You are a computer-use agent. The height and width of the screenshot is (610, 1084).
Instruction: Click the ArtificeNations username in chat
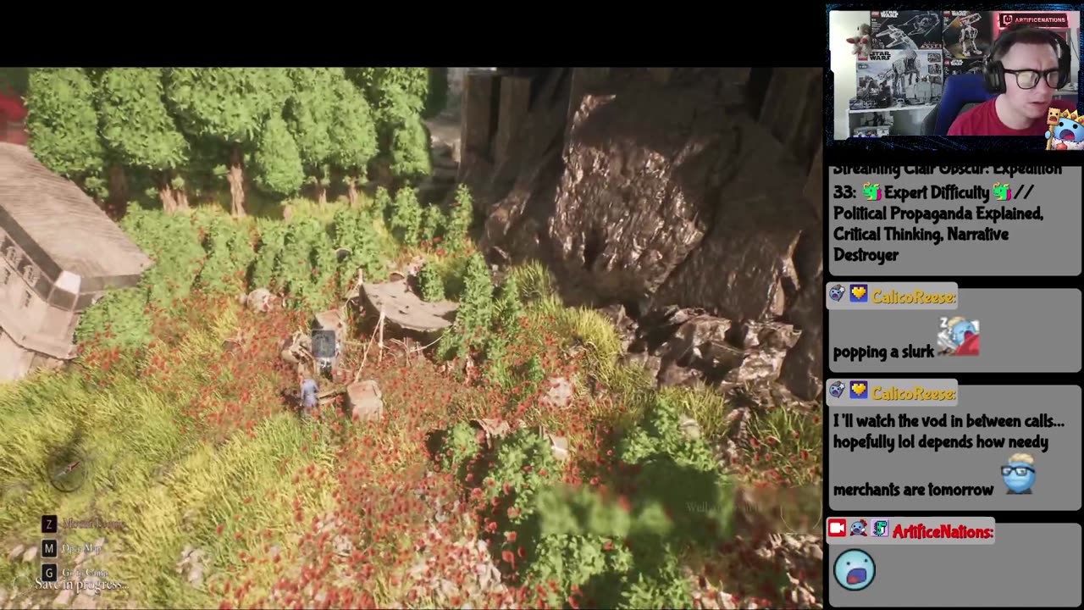[x=943, y=532]
